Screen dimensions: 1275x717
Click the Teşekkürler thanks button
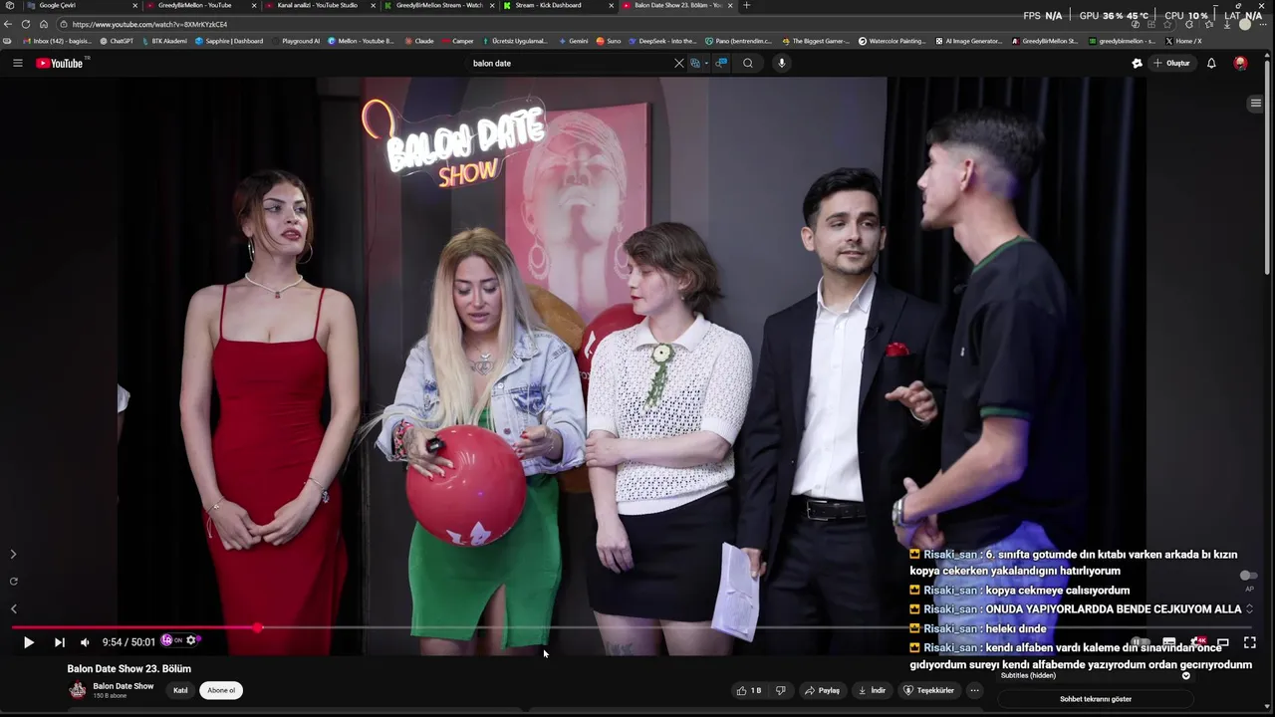[x=929, y=690]
